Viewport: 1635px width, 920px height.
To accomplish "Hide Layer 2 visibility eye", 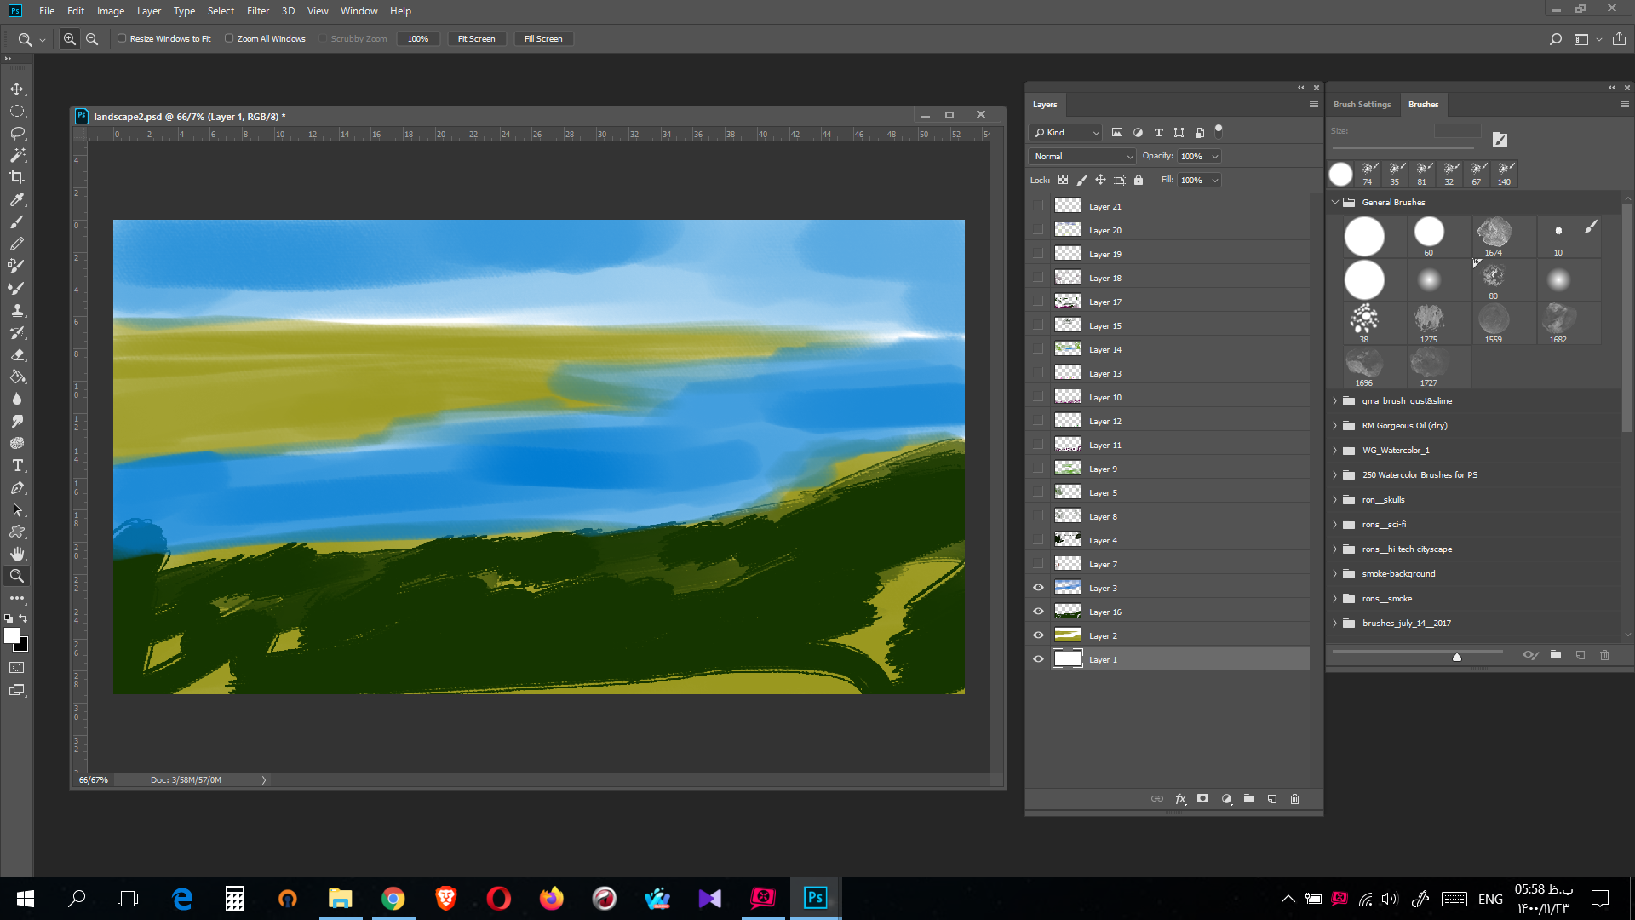I will [x=1038, y=635].
